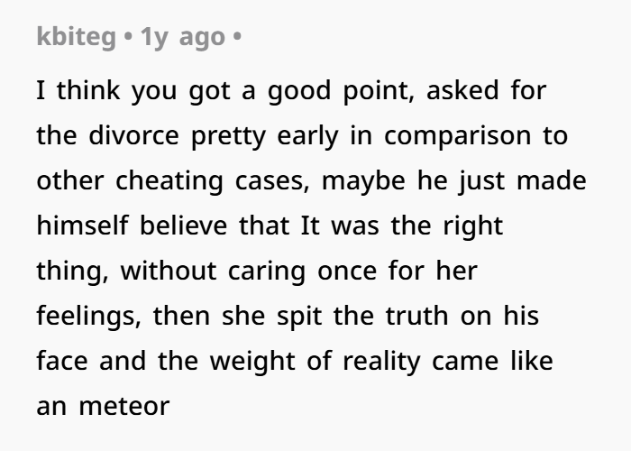Click the word "divorce" in the comment

point(133,135)
